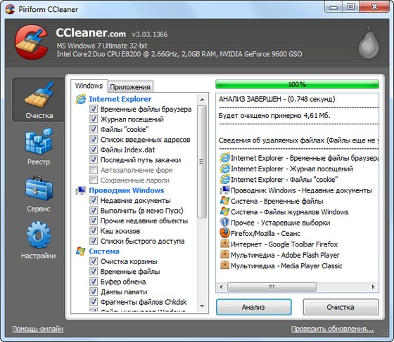This screenshot has height=342, width=394.
Task: Click box icon beside Media Player Classic
Action: [224, 265]
